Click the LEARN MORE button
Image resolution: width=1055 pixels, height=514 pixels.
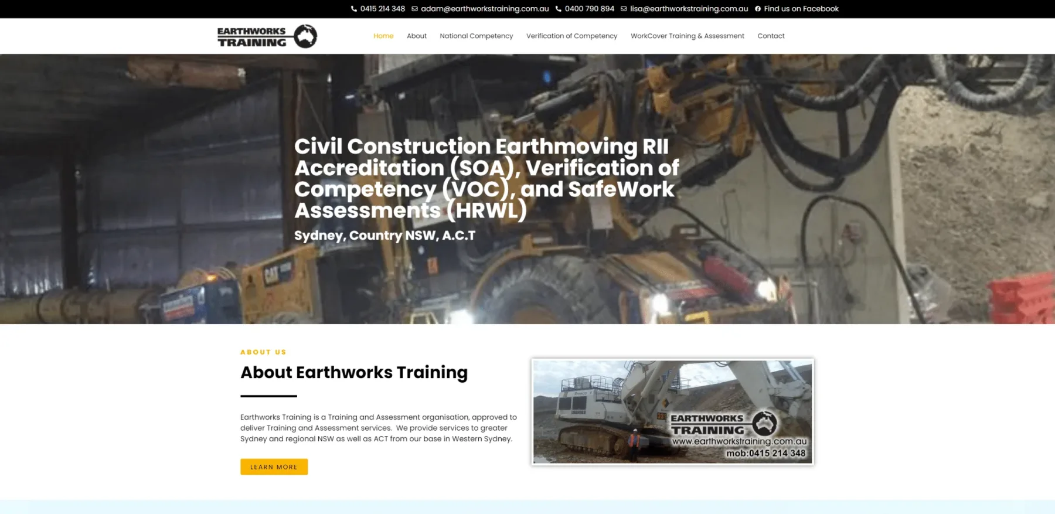[274, 467]
